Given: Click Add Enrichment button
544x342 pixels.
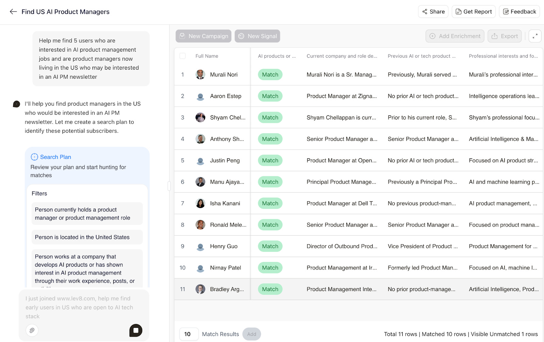Looking at the screenshot, I should click(x=455, y=36).
